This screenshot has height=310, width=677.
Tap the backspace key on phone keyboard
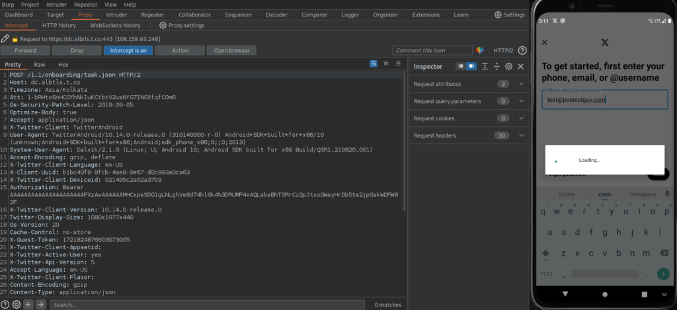(663, 253)
